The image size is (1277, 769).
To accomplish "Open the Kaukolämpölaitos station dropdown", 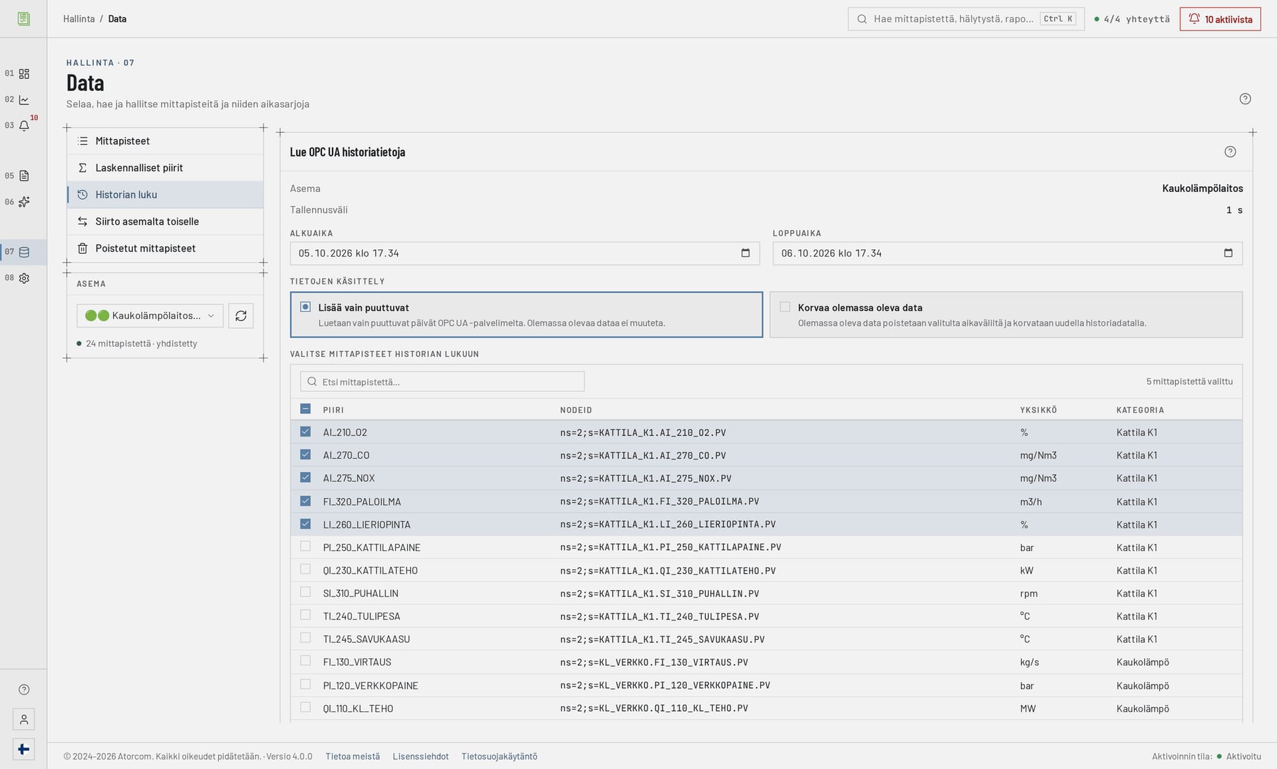I will point(150,316).
